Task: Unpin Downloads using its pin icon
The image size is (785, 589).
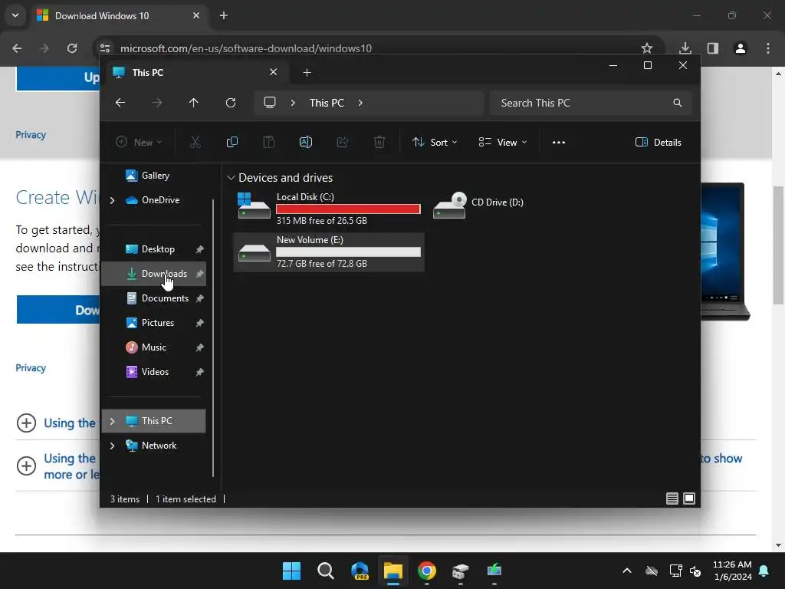Action: pyautogui.click(x=200, y=274)
